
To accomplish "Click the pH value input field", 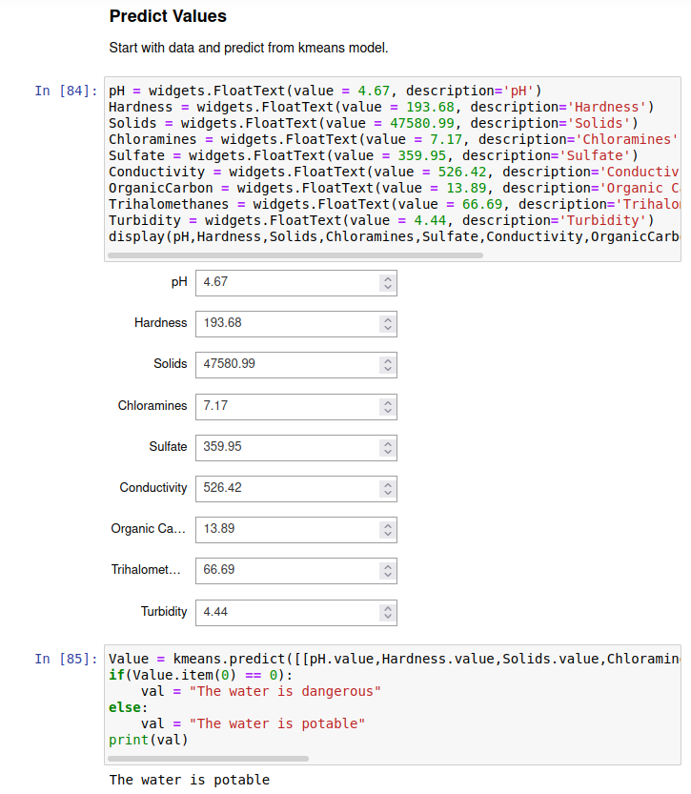I will [295, 282].
